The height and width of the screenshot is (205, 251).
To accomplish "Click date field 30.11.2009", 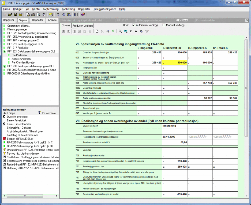I will coord(174,137).
